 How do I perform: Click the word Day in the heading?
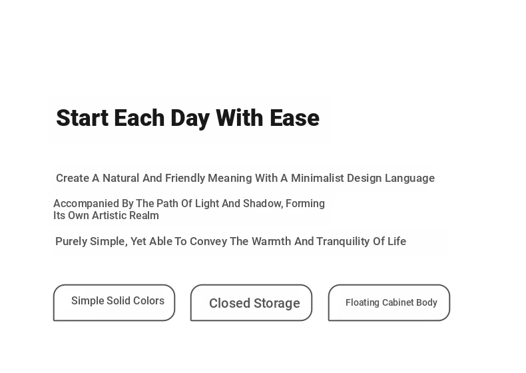point(190,119)
